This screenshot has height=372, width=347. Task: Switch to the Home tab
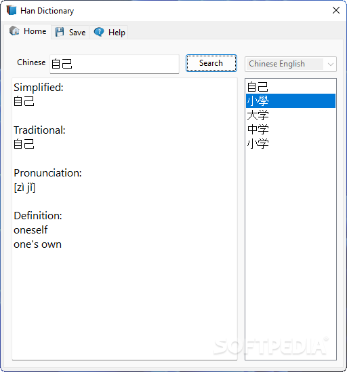click(x=28, y=31)
